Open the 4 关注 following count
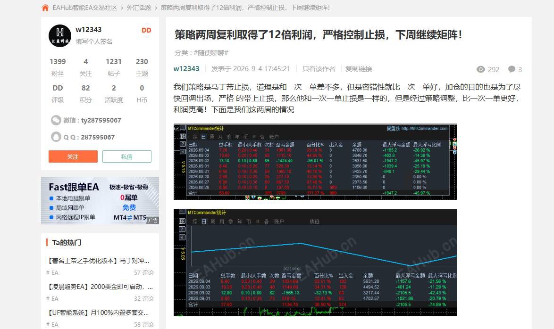This screenshot has width=554, height=329. (x=85, y=67)
